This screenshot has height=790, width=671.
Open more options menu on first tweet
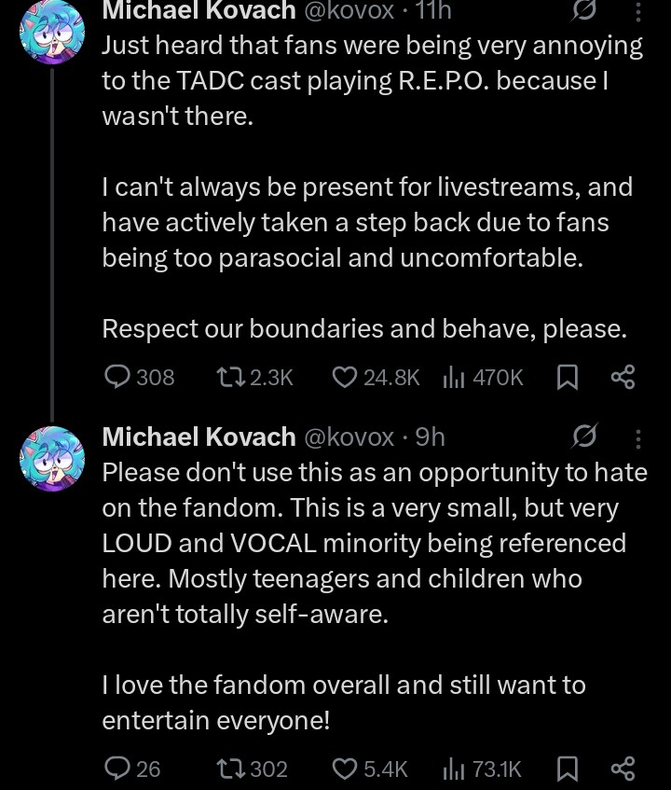(x=638, y=11)
